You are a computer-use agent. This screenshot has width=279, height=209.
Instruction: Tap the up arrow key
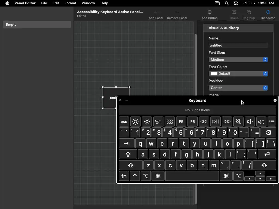[x=260, y=173]
